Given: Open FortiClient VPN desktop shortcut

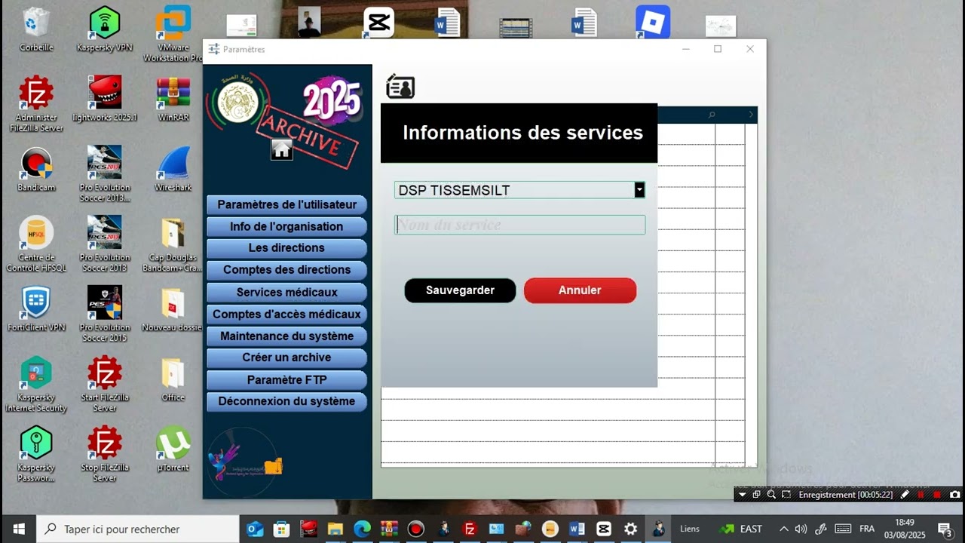Looking at the screenshot, I should 36,309.
